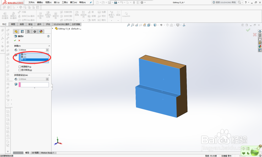The width and height of the screenshot is (262, 157).
Task: Open the 文件 File menu
Action: [x=31, y=2]
